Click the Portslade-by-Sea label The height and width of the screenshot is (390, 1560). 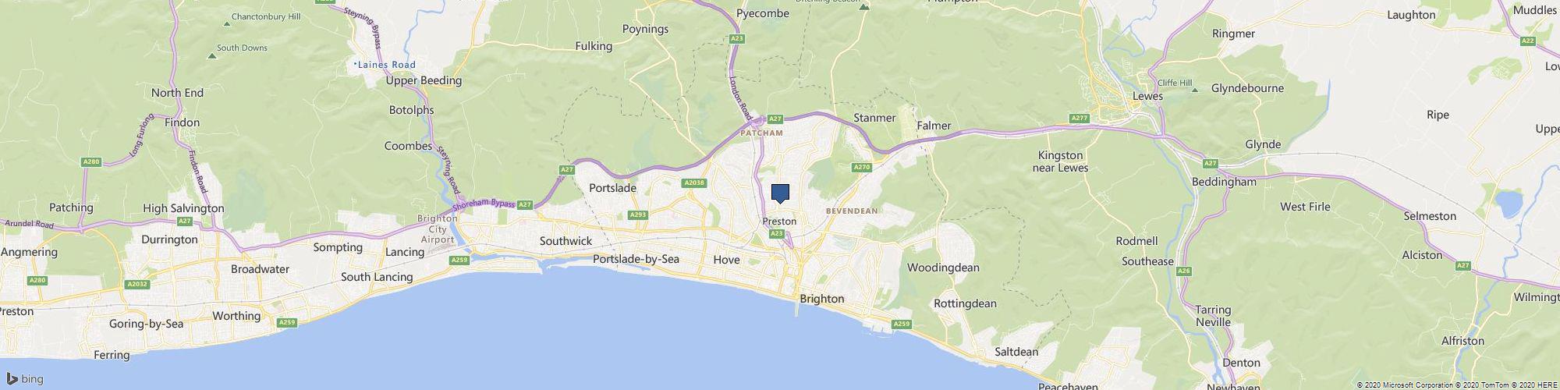(x=636, y=259)
